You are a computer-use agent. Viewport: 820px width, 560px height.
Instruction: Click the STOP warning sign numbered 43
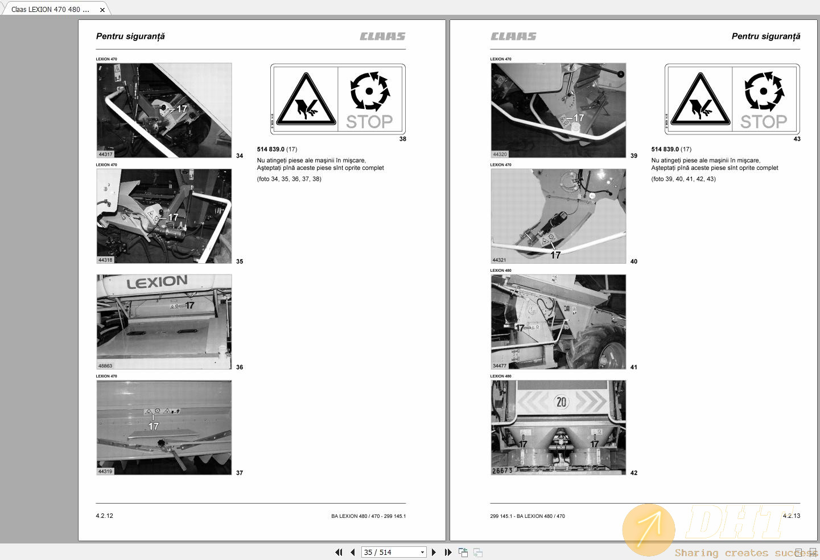click(x=732, y=99)
